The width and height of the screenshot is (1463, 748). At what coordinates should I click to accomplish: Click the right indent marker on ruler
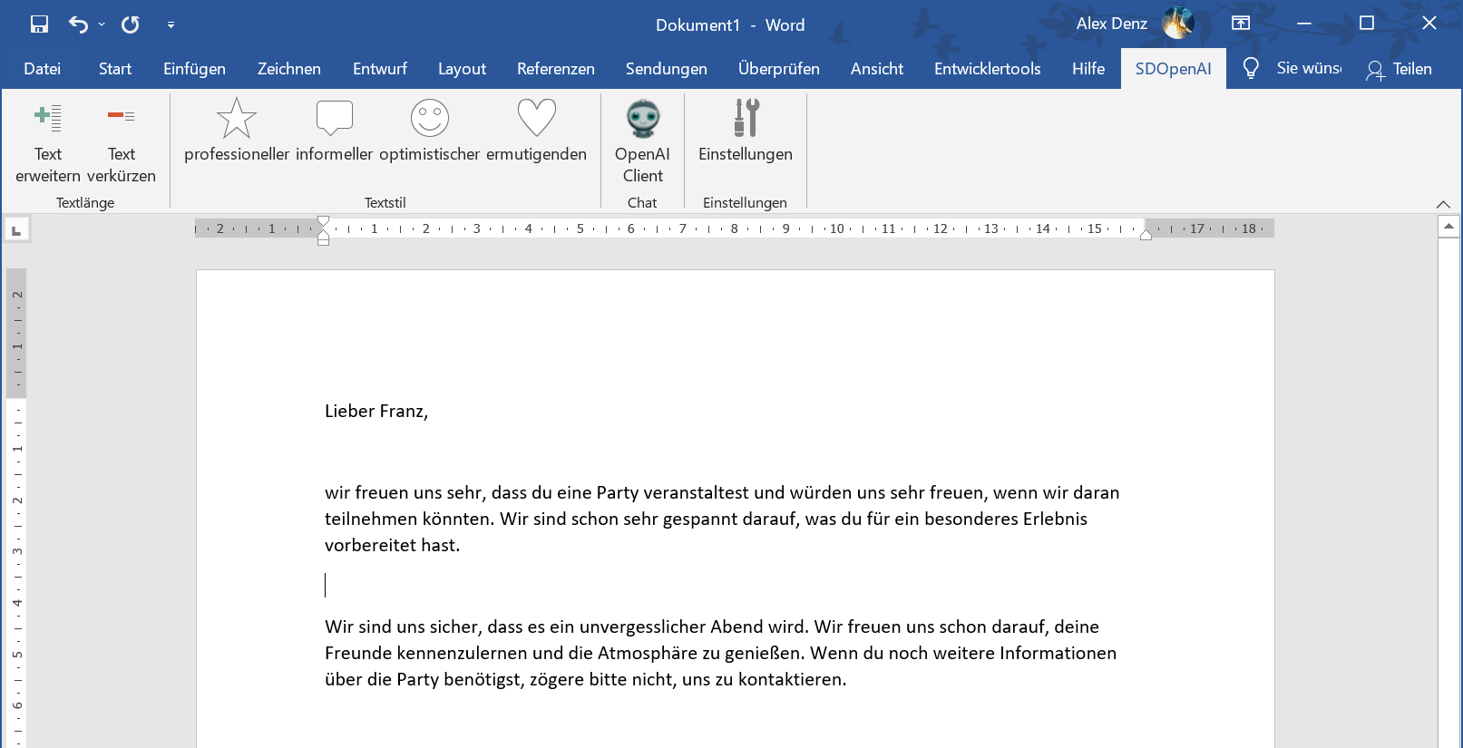(x=1146, y=235)
